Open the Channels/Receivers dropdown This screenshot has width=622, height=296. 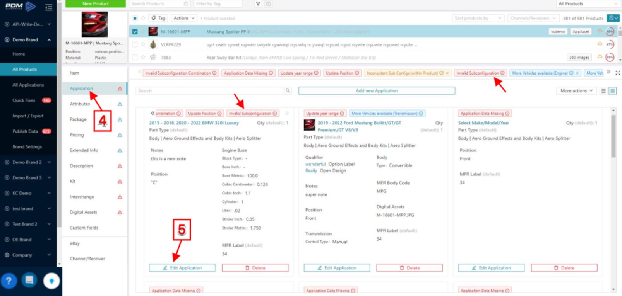pyautogui.click(x=533, y=18)
